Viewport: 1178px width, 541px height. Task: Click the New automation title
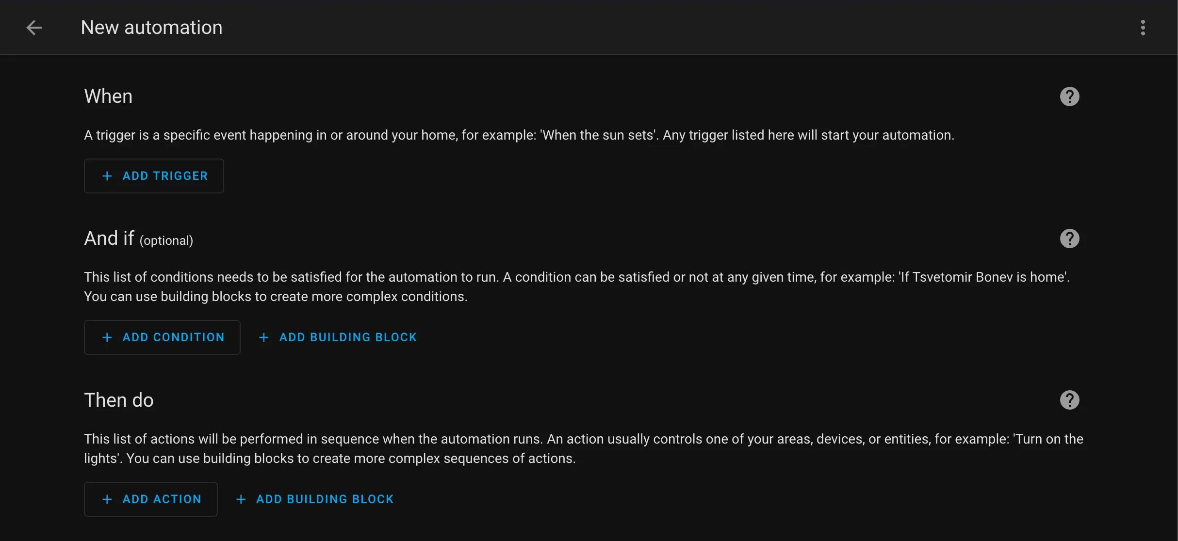point(151,28)
